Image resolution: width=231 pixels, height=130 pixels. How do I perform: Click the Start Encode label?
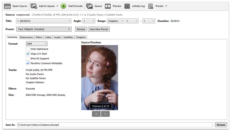pyautogui.click(x=75, y=6)
